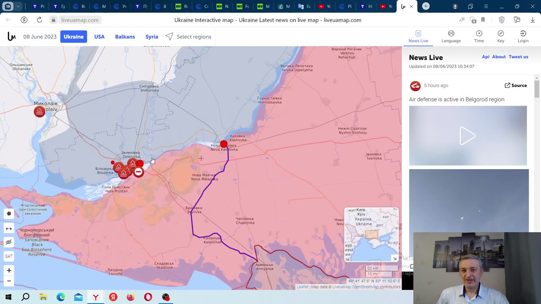Toggle SAT satellite map view
The image size is (541, 304).
[9, 256]
